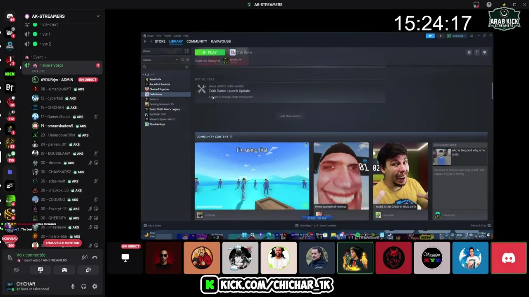Open Crab Game settings gear icon
The image size is (529, 297).
click(x=469, y=52)
